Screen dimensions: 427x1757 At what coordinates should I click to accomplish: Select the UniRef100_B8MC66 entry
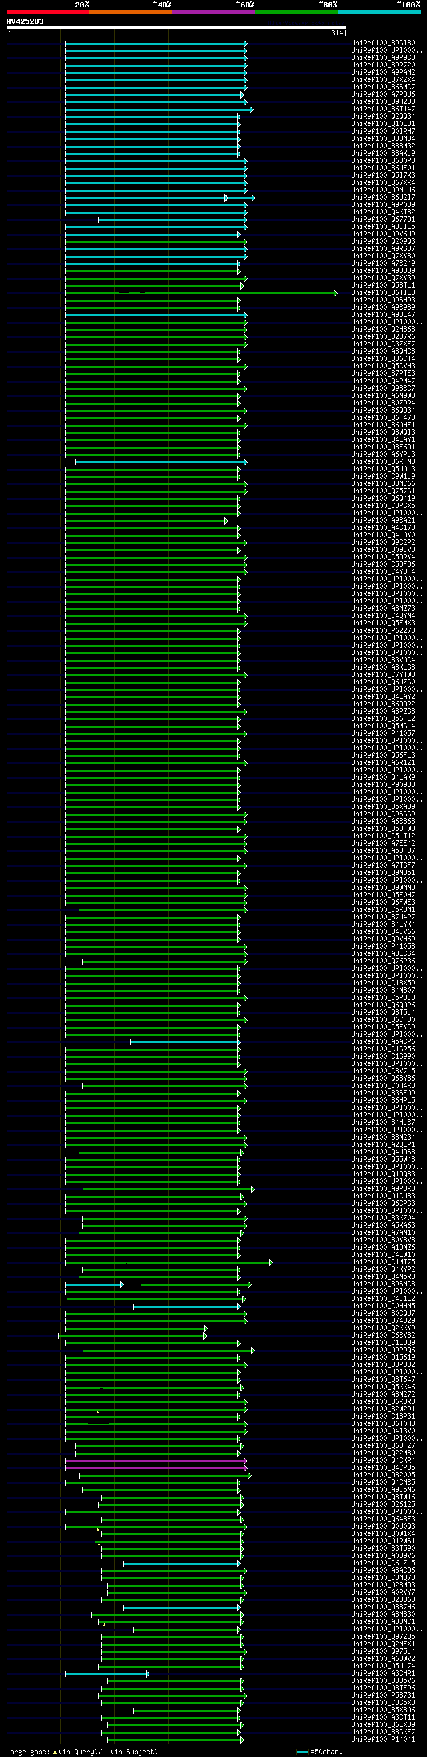(x=384, y=484)
